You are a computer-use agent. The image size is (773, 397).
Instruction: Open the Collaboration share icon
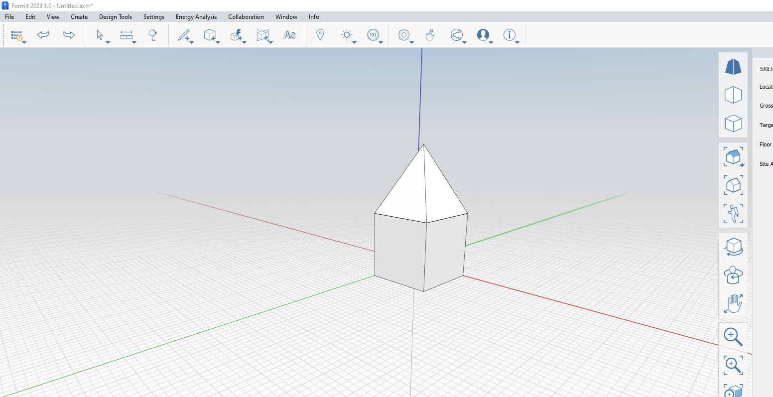[457, 35]
